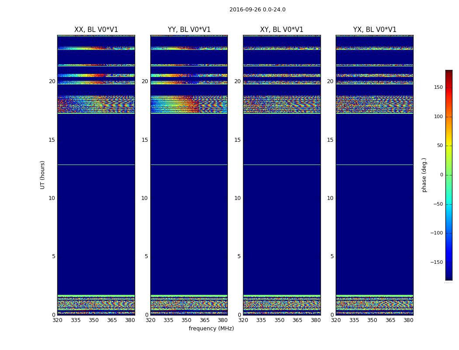Select the 'XY, BL V0*V1' subplot title
This screenshot has height=350, width=459.
click(282, 30)
